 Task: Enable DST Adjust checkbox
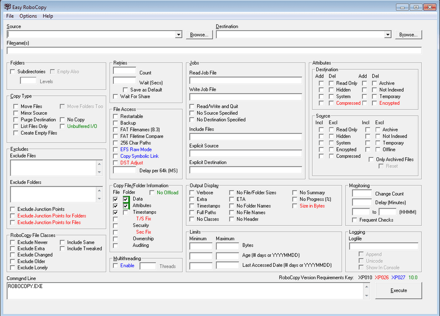(x=115, y=163)
